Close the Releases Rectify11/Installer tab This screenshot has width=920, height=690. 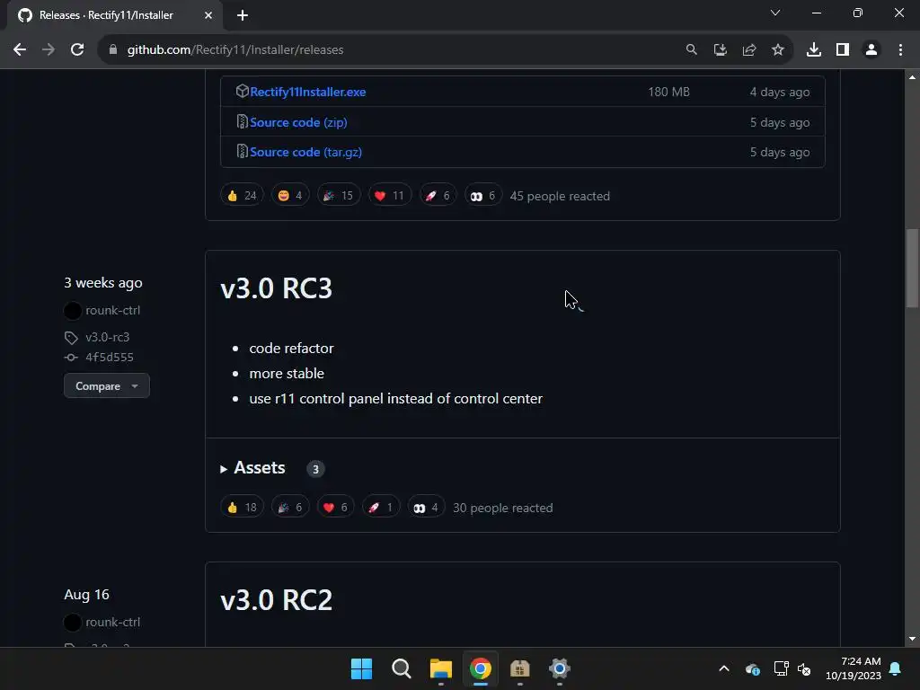(x=208, y=15)
